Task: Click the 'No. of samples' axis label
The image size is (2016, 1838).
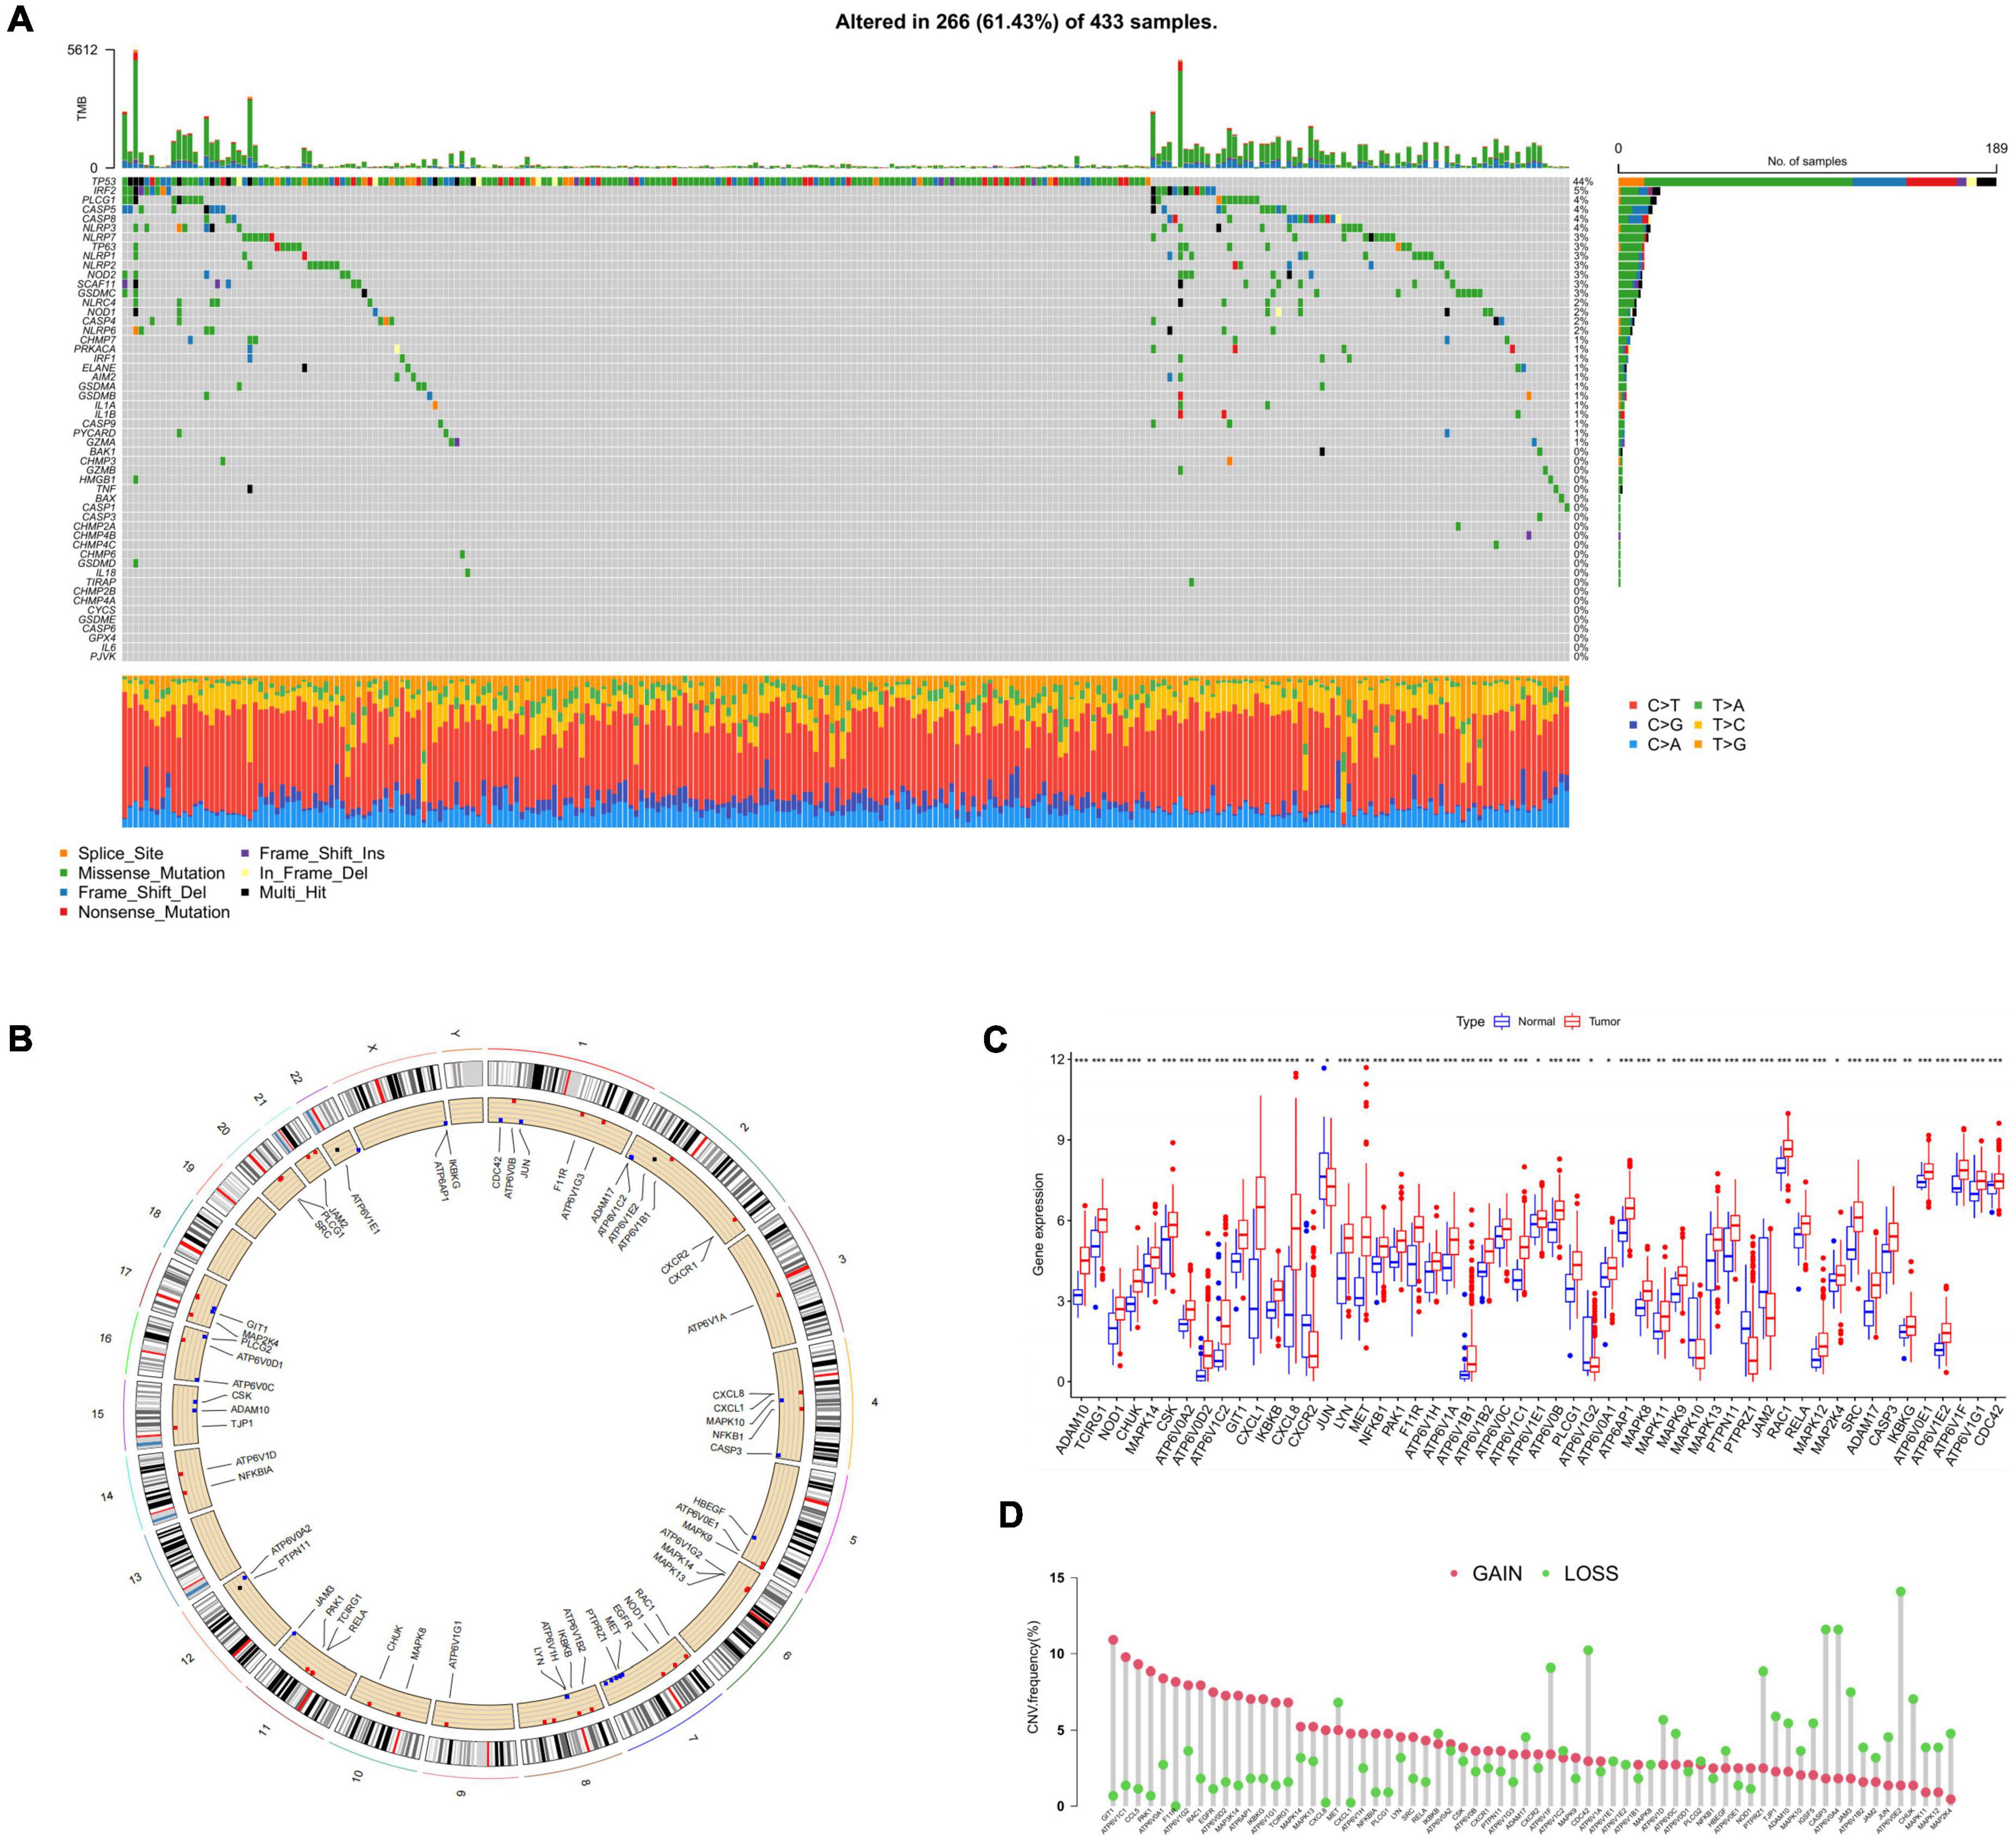Action: (1807, 161)
